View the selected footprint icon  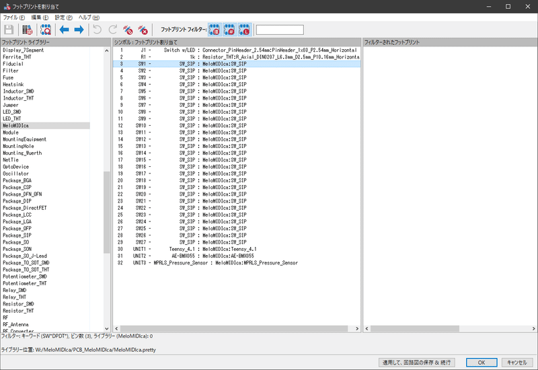pyautogui.click(x=45, y=30)
